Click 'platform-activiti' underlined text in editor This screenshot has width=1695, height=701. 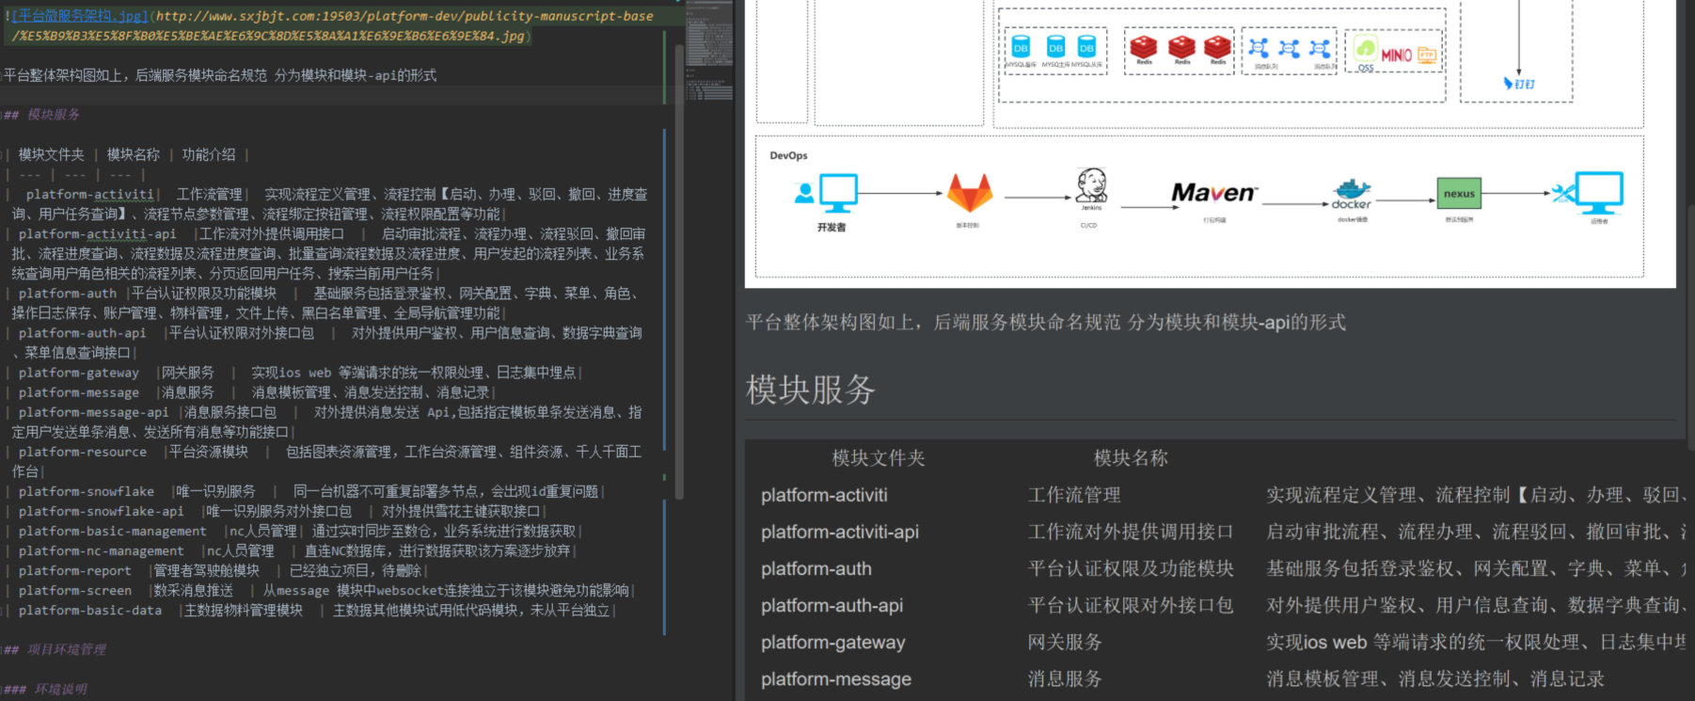point(89,194)
